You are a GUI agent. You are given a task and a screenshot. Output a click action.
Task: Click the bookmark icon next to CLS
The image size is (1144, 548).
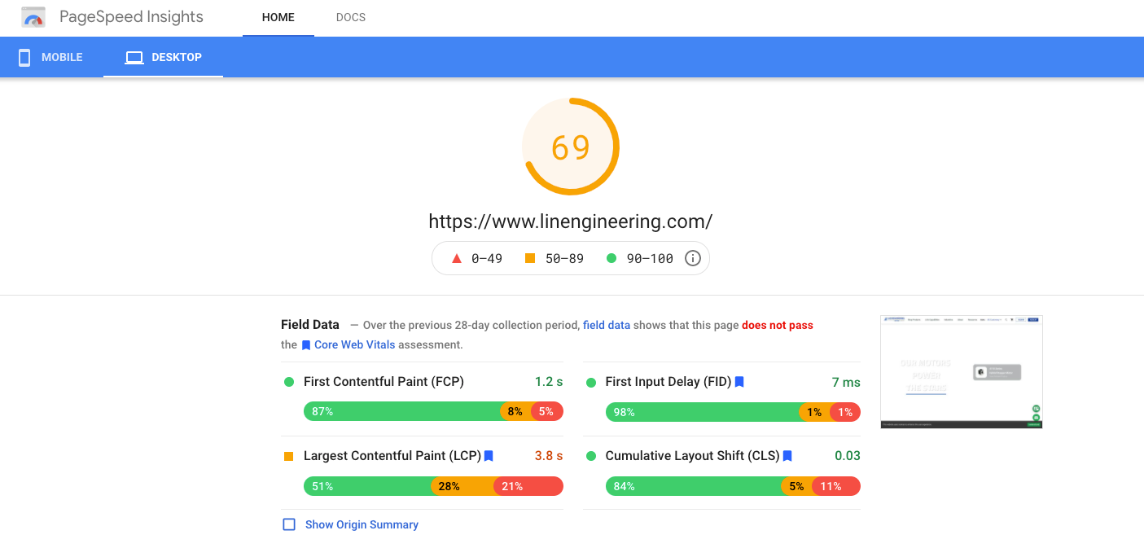787,456
